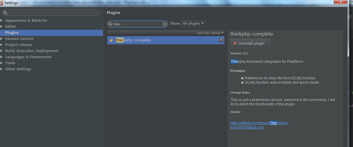Select Build, Execution, Deployment category
The height and width of the screenshot is (147, 353).
coord(31,51)
